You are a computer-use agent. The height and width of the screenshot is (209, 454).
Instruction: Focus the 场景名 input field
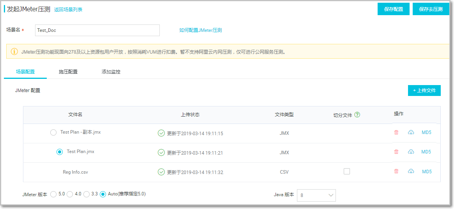click(97, 30)
